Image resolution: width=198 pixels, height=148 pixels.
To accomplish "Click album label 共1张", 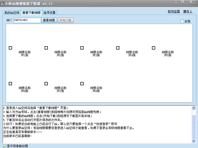I will 25,55.
